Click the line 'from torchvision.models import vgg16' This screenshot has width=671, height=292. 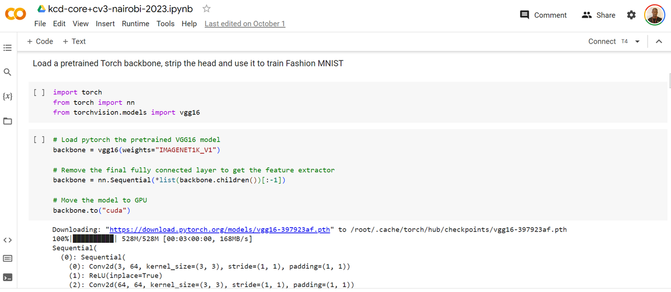coord(126,112)
